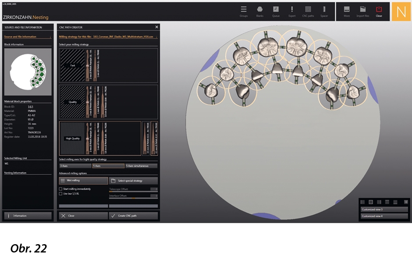Image resolution: width=412 pixels, height=263 pixels.
Task: Switch to Customized view 4
Action: coord(384,216)
